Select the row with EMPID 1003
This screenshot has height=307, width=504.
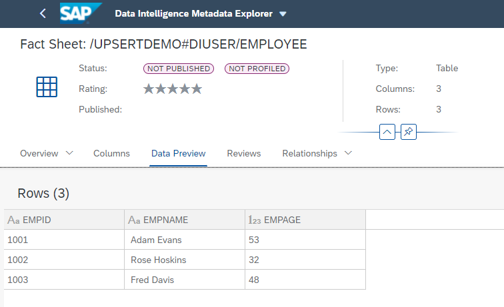(18, 280)
